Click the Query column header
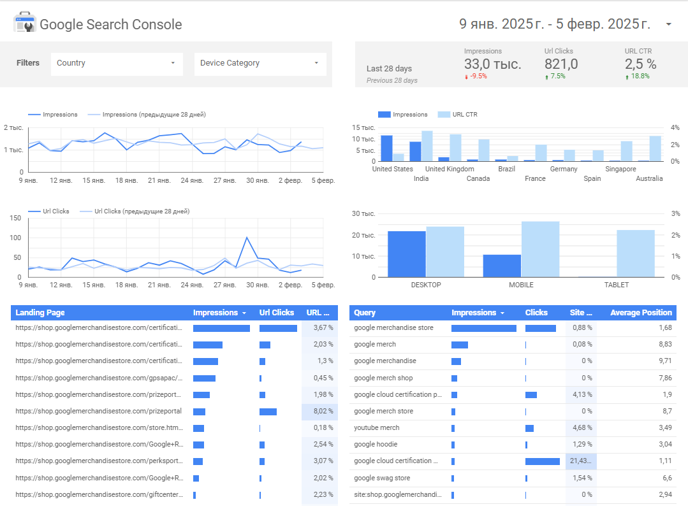688x516 pixels. [x=365, y=313]
